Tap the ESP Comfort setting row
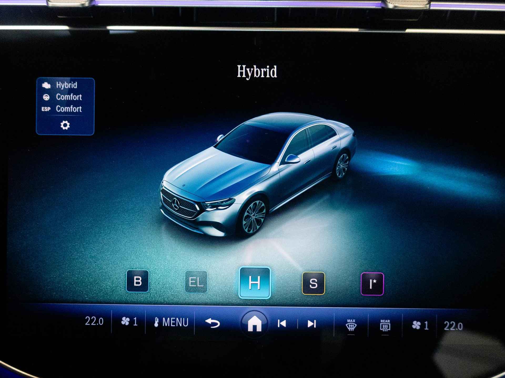 62,109
